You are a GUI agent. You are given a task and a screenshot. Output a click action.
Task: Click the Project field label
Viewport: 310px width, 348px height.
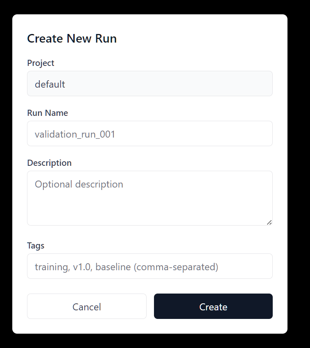coord(40,63)
